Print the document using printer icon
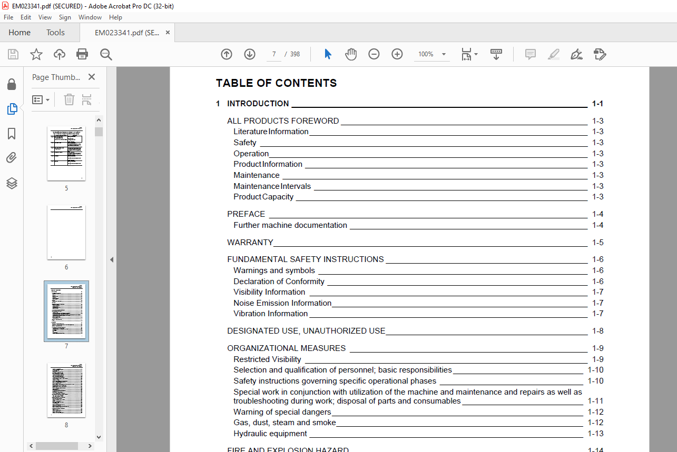The image size is (677, 452). (82, 54)
